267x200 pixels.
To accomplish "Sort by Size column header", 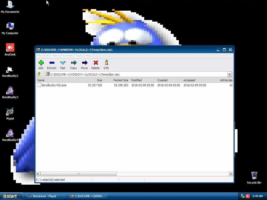I will click(90, 80).
